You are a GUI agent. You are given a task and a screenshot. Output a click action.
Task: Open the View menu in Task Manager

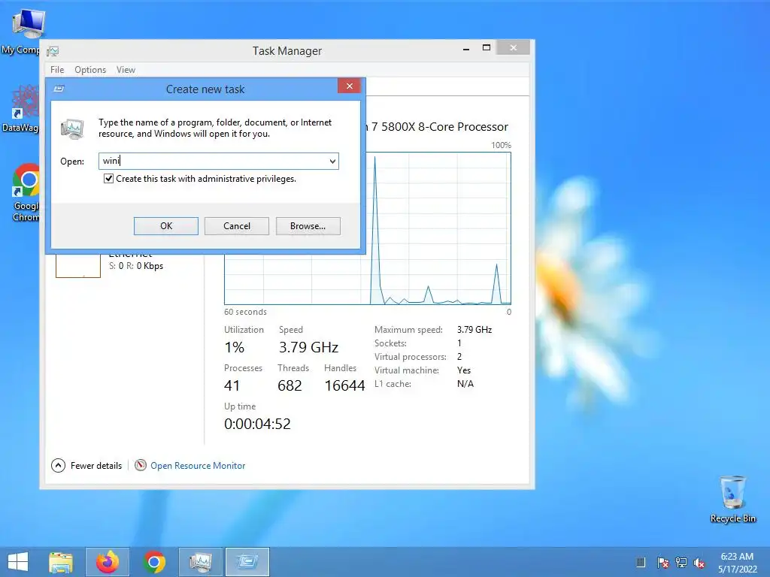click(126, 70)
